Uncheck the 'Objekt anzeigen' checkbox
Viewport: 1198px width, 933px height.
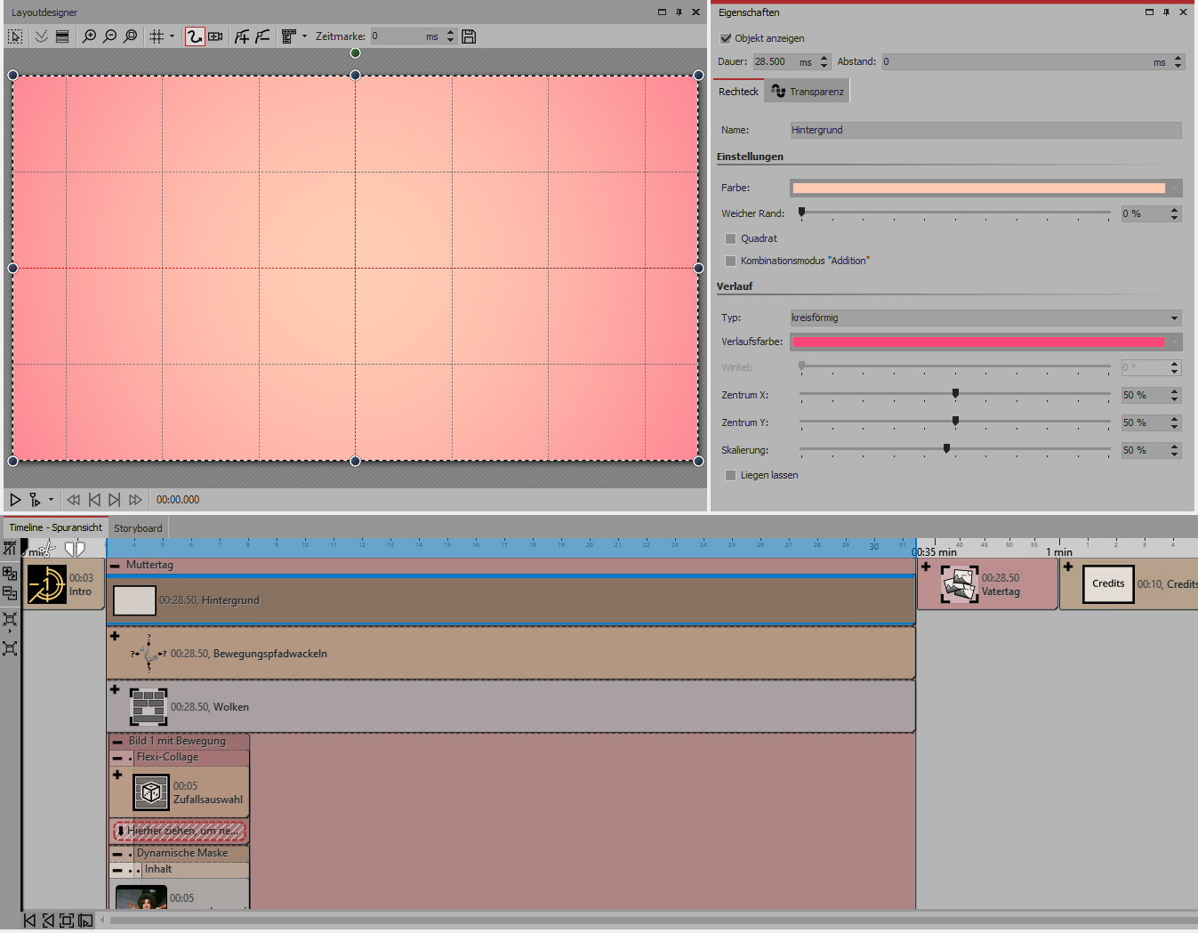pos(726,38)
